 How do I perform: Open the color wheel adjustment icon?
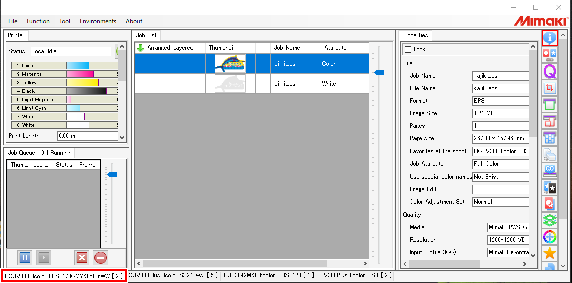point(550,237)
